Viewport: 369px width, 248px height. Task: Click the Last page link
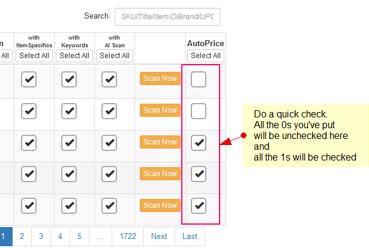(190, 237)
